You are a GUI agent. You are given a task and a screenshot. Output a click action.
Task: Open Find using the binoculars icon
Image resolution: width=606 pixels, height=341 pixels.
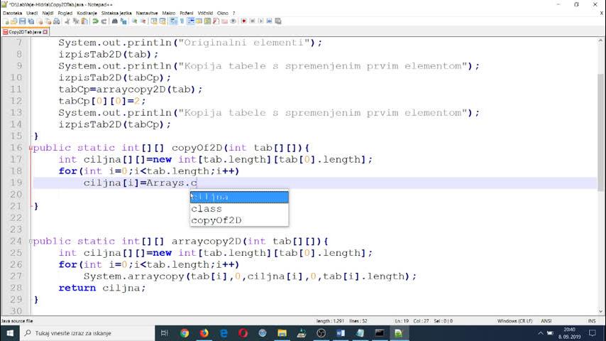pyautogui.click(x=115, y=21)
